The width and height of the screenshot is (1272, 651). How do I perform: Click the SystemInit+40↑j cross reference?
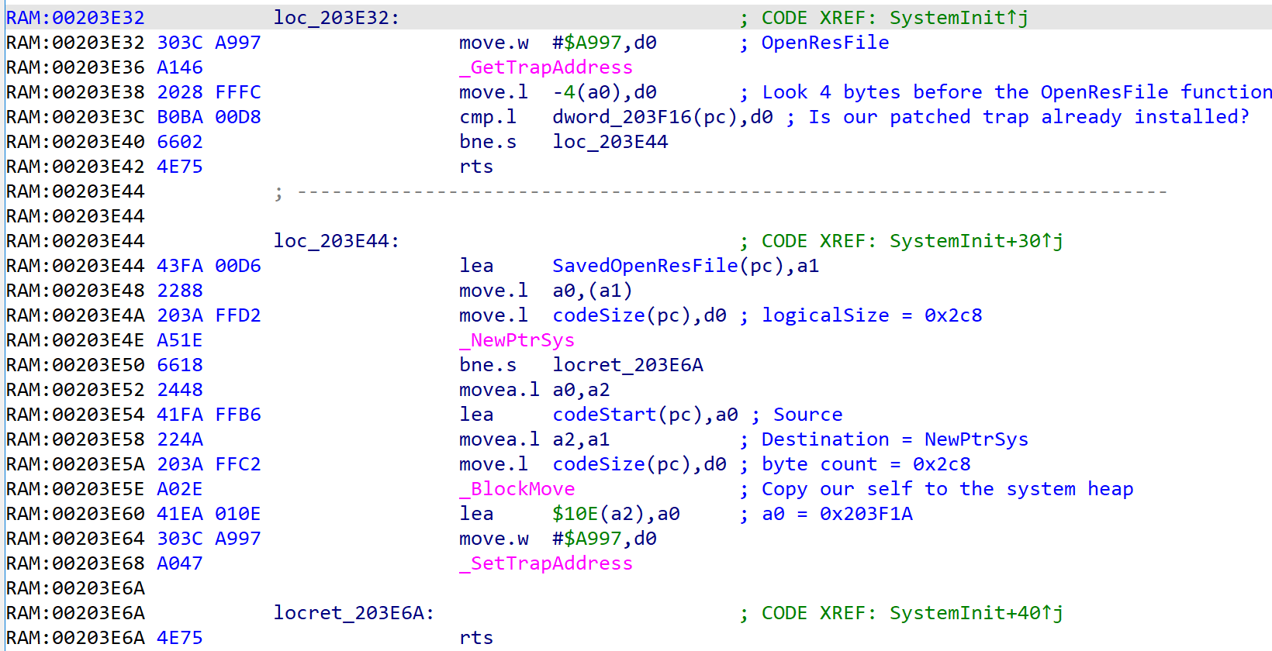976,613
